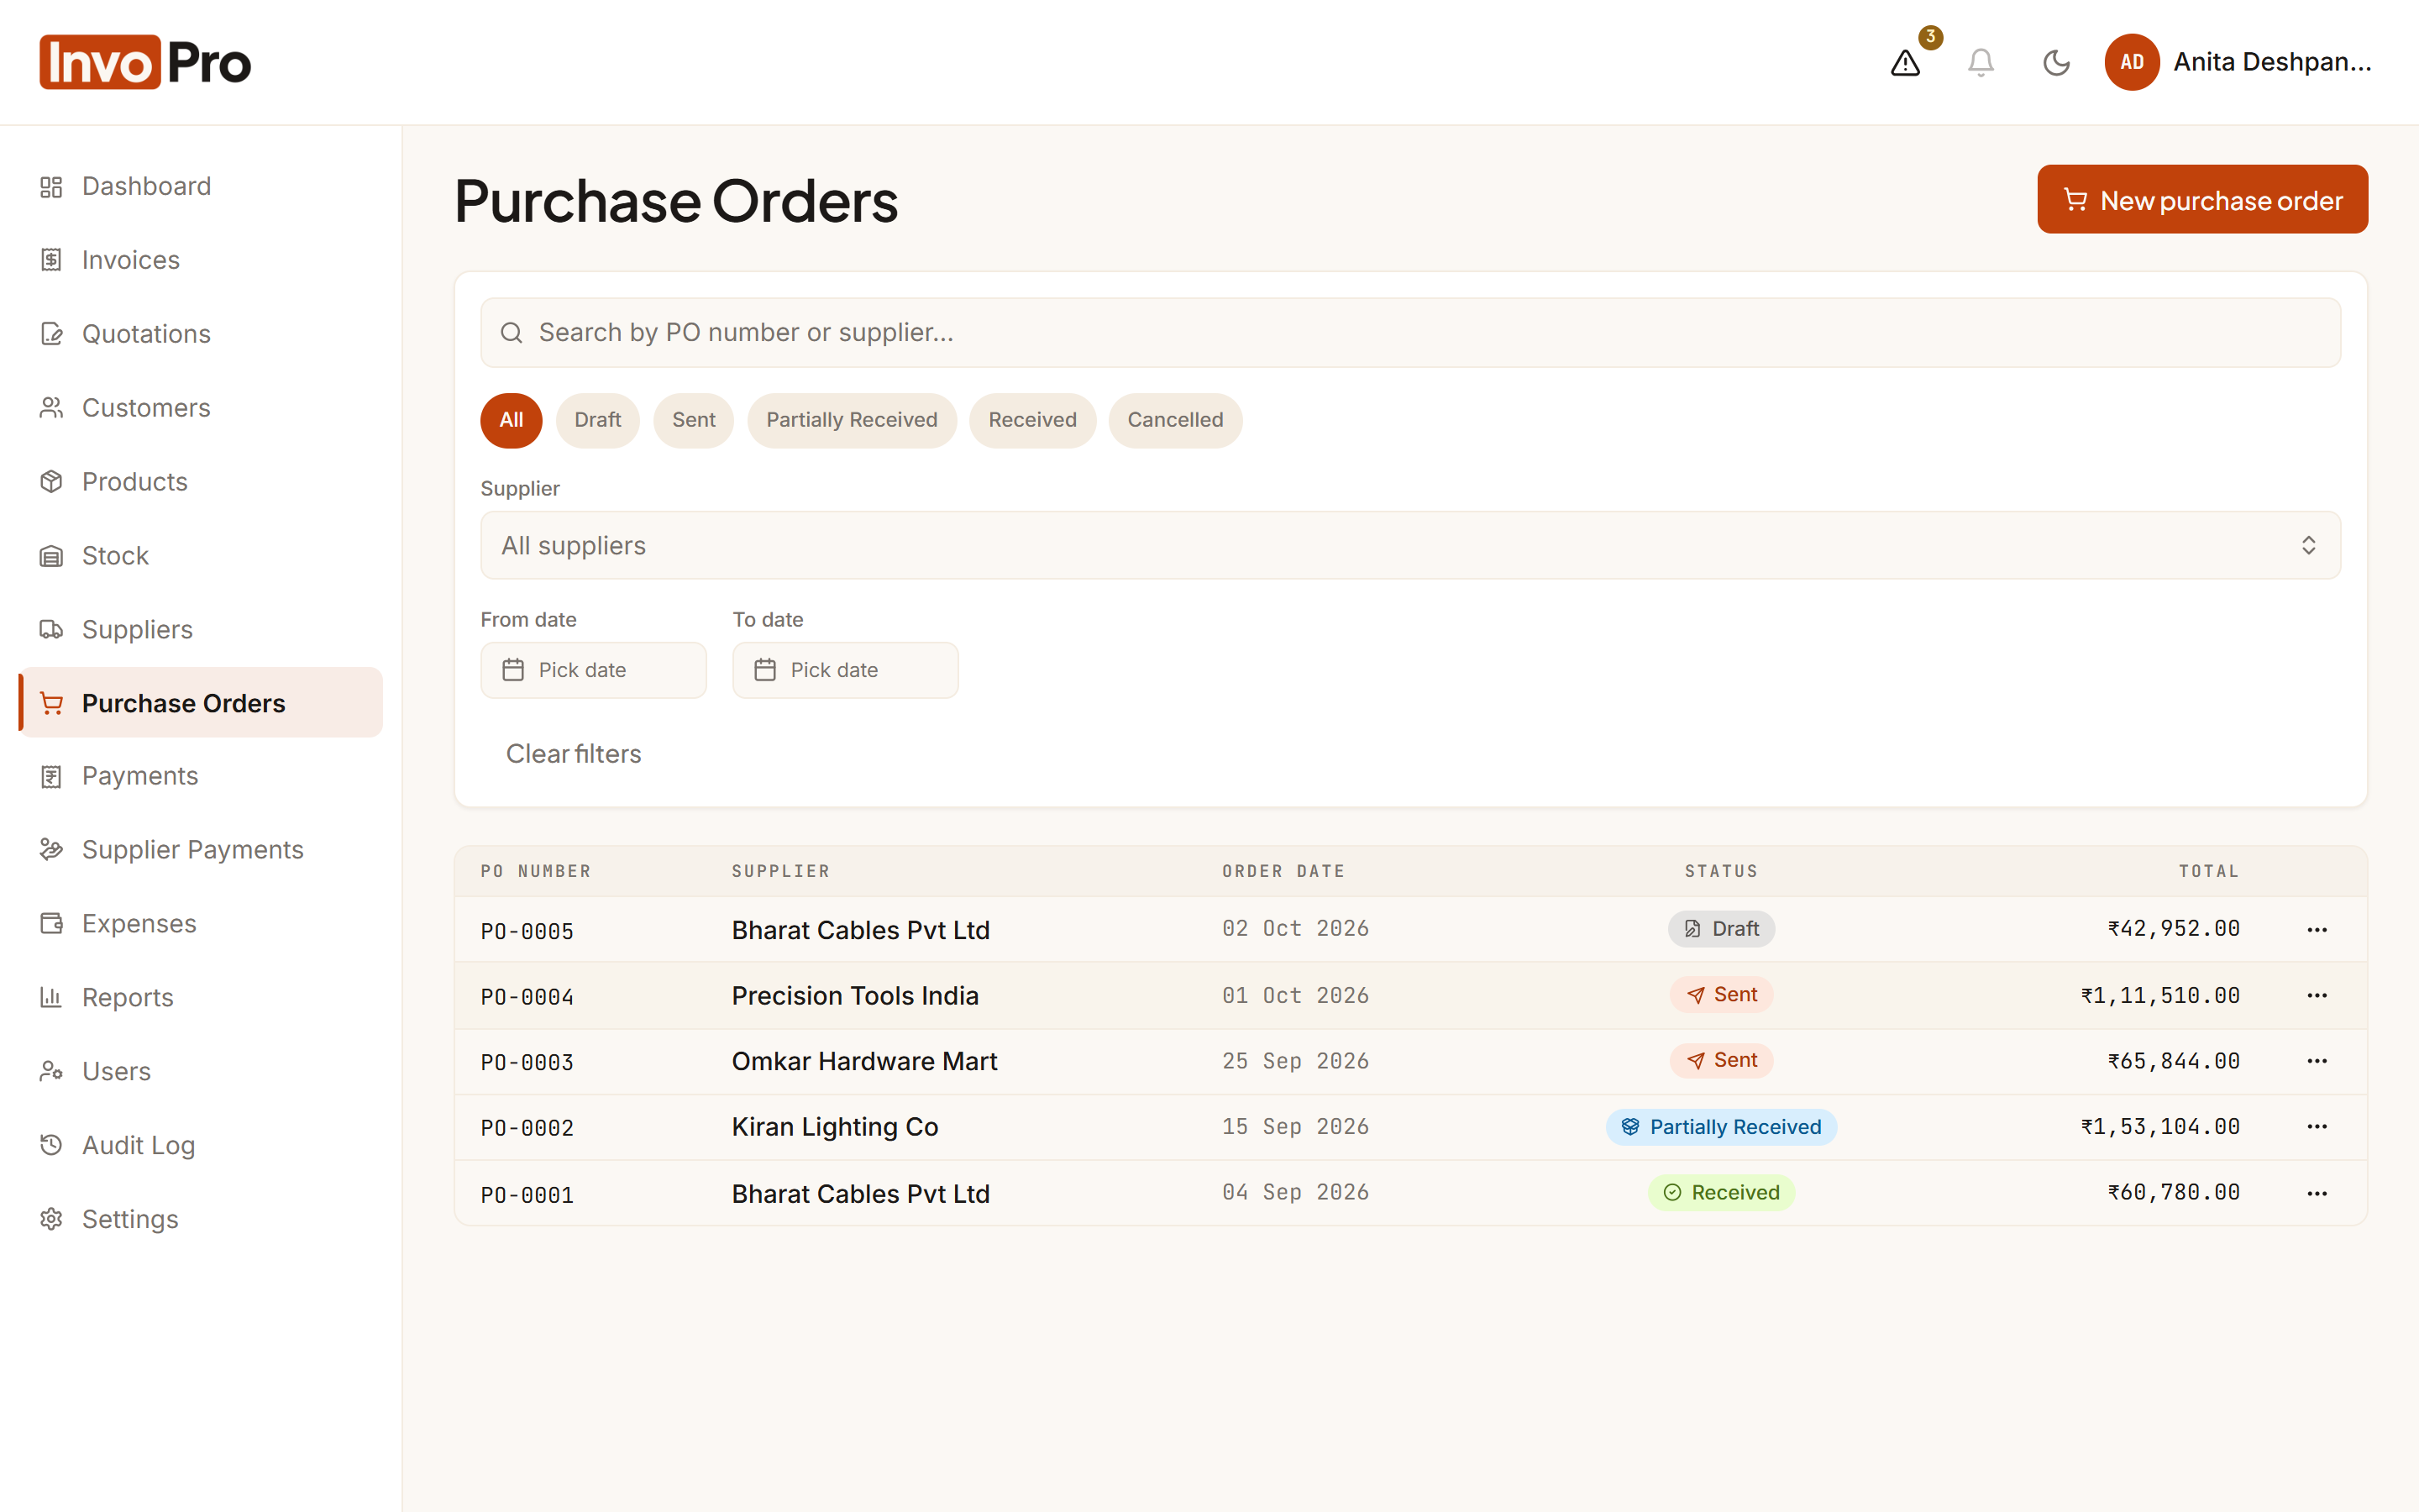The width and height of the screenshot is (2419, 1512).
Task: Filter by Partially Received status
Action: (x=852, y=420)
